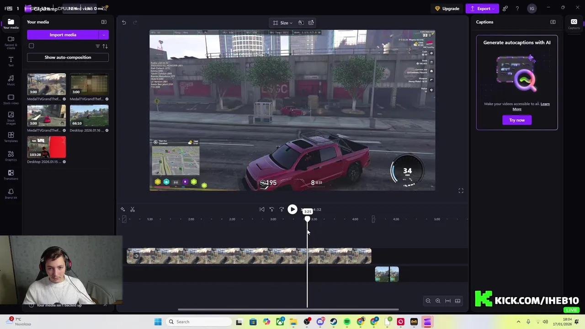Open the Captions CC sidebar tab
The image size is (585, 329).
(x=574, y=24)
